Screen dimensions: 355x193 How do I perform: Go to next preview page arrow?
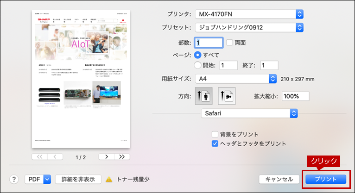pyautogui.click(x=107, y=156)
